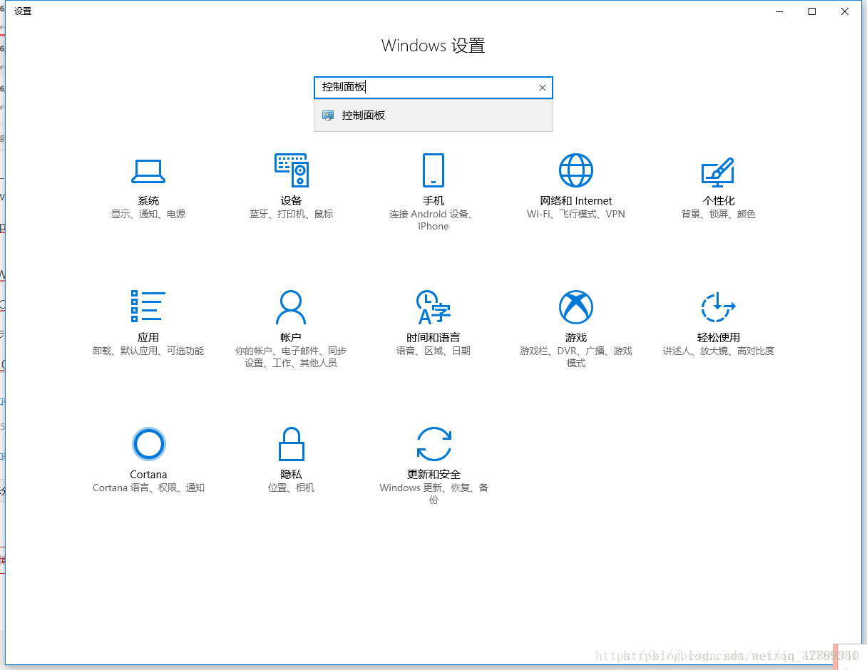Click the 设备 title label

coord(291,201)
